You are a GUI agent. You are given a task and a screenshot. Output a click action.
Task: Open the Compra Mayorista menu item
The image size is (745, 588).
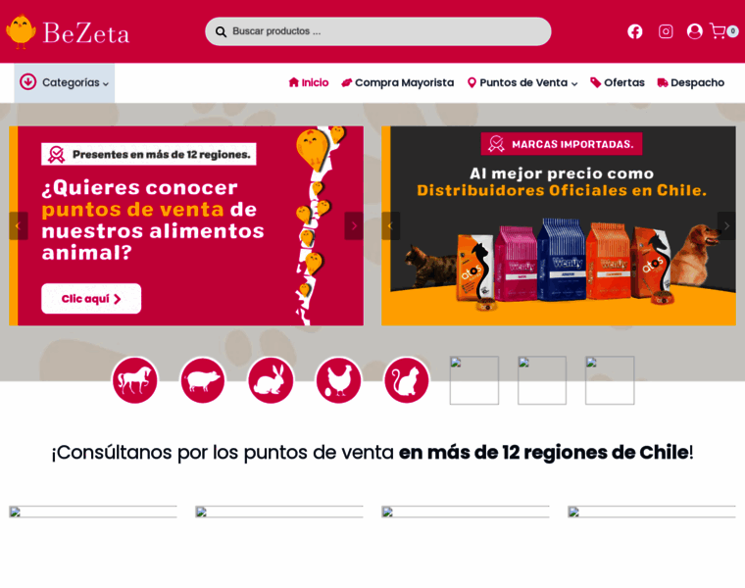click(x=398, y=82)
